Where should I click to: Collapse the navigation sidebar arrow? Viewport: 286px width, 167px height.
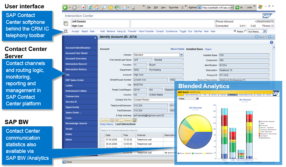pos(95,38)
